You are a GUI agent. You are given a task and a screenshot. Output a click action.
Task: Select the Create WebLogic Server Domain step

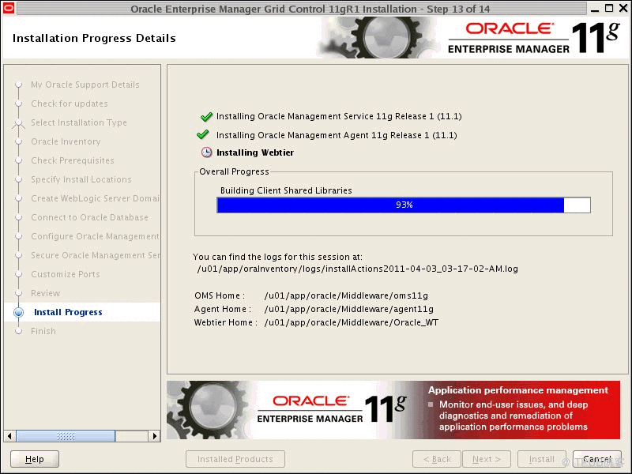pyautogui.click(x=95, y=198)
